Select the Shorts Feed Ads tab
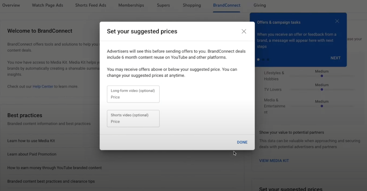Screen dimensions: 367x191 90,5
